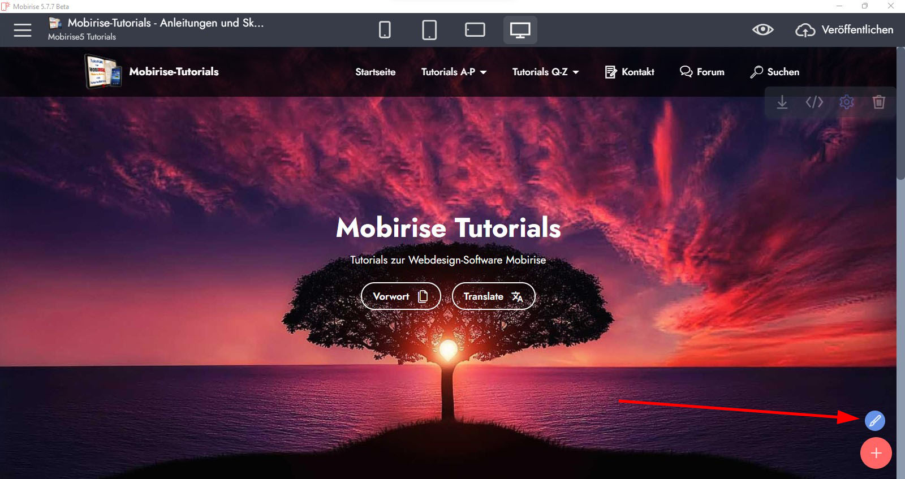Close the Mobirise window
The image size is (905, 479).
click(x=891, y=6)
